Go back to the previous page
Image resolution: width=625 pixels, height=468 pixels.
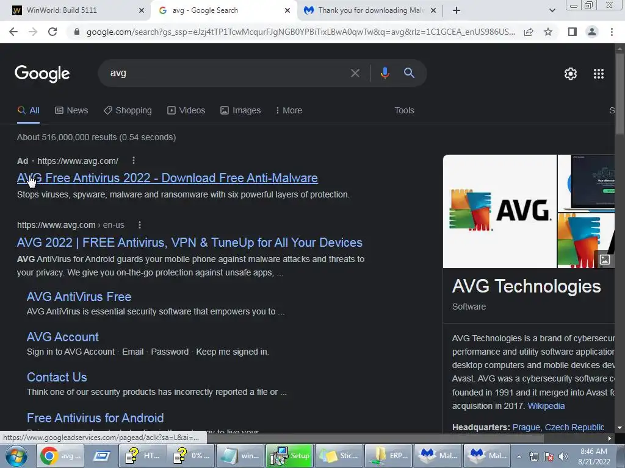pyautogui.click(x=13, y=32)
